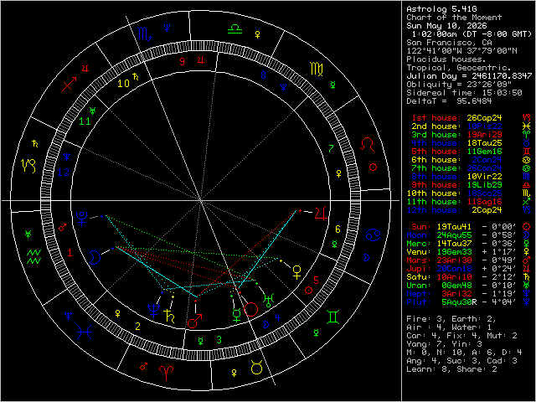Click the yellow Taurus sign on the outer ring
Screen dimensions: 536x402
257,367
